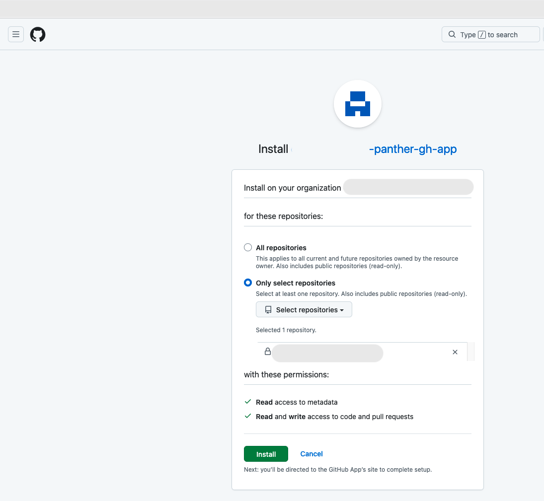Open the hamburger navigation menu
The image size is (544, 501).
coord(16,34)
